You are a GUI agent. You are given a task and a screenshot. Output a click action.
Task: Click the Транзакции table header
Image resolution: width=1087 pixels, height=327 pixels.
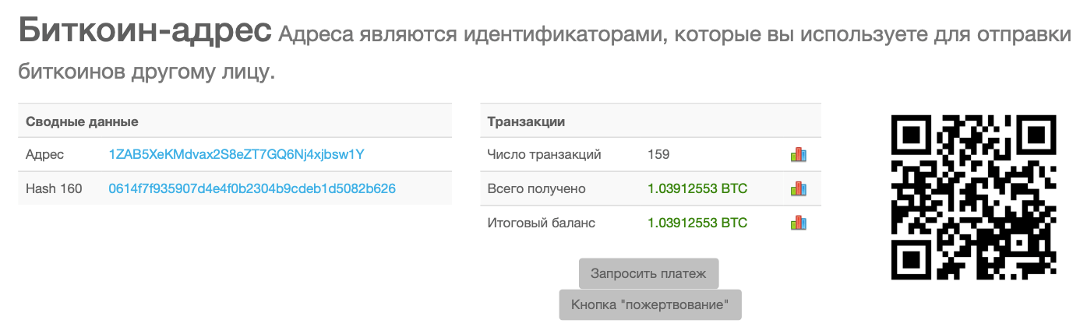526,121
